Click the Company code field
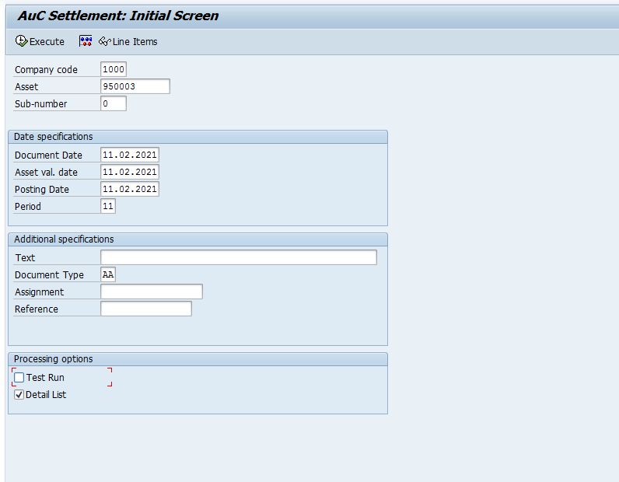This screenshot has height=482, width=619. 114,69
